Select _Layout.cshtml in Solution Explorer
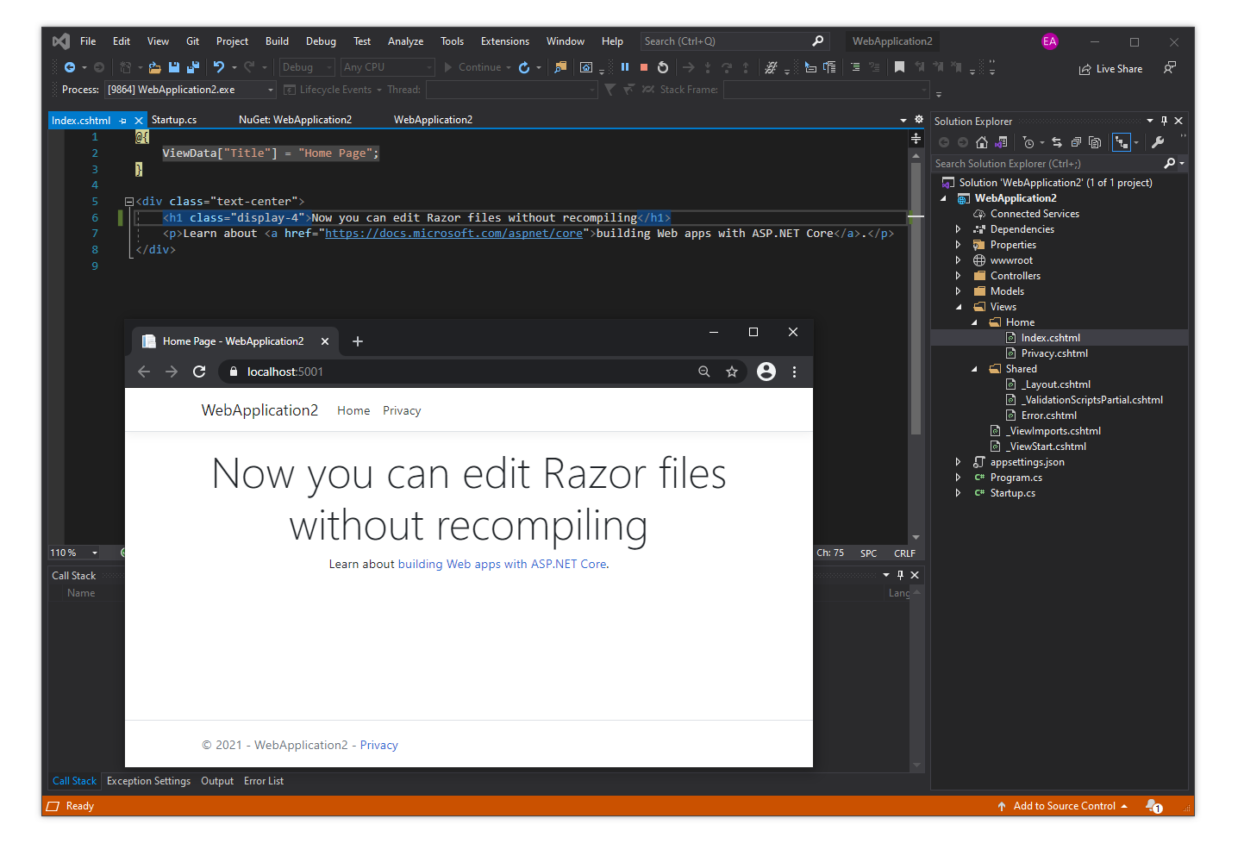 [x=1056, y=384]
